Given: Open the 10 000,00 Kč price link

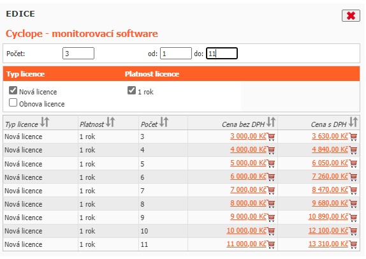Looking at the screenshot, I should (247, 230).
